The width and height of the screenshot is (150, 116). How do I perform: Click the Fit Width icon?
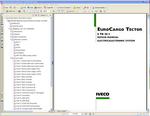pyautogui.click(x=37, y=11)
